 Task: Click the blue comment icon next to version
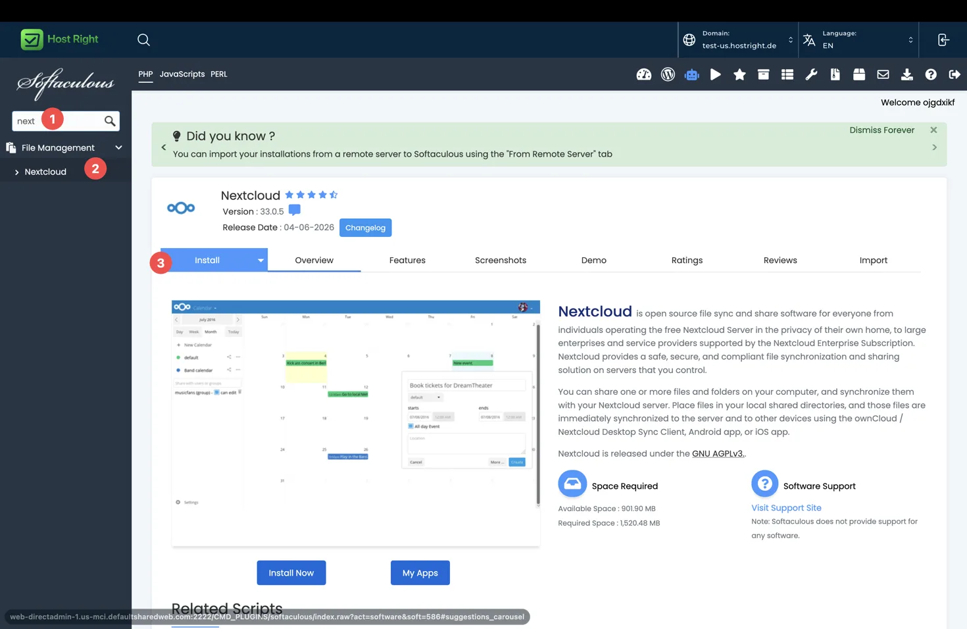pyautogui.click(x=294, y=211)
